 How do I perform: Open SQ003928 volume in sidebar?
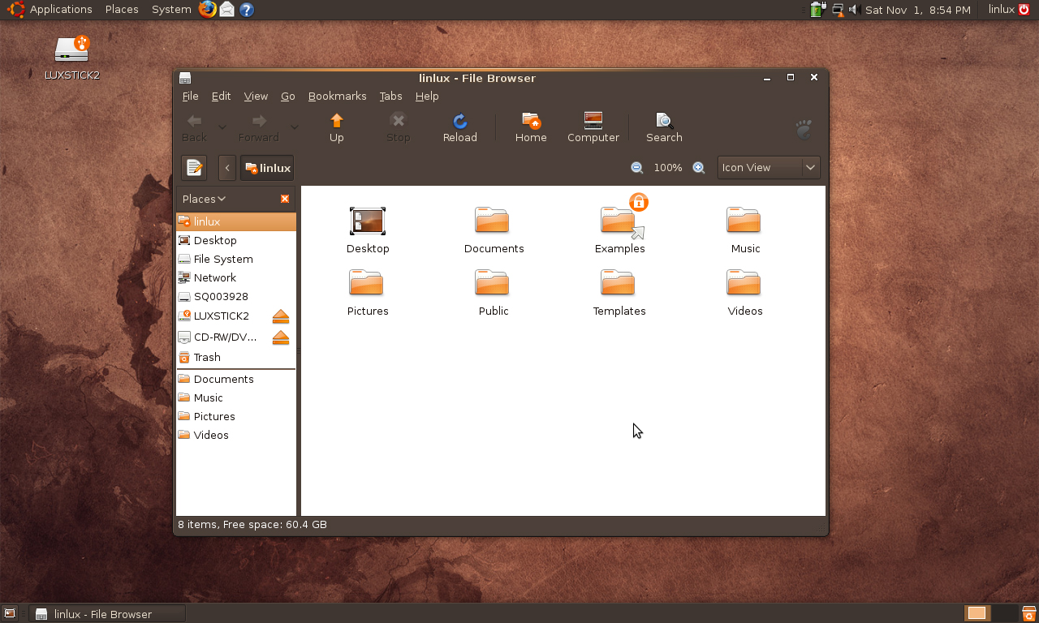(x=236, y=296)
